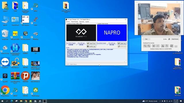Click the "Digitek México" copyright status bar text

click(x=71, y=64)
